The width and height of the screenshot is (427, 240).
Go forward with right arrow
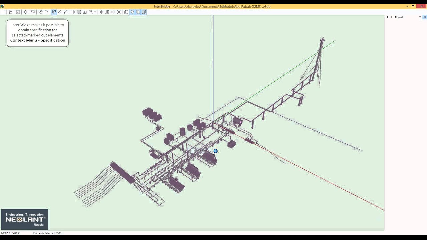tap(113, 12)
